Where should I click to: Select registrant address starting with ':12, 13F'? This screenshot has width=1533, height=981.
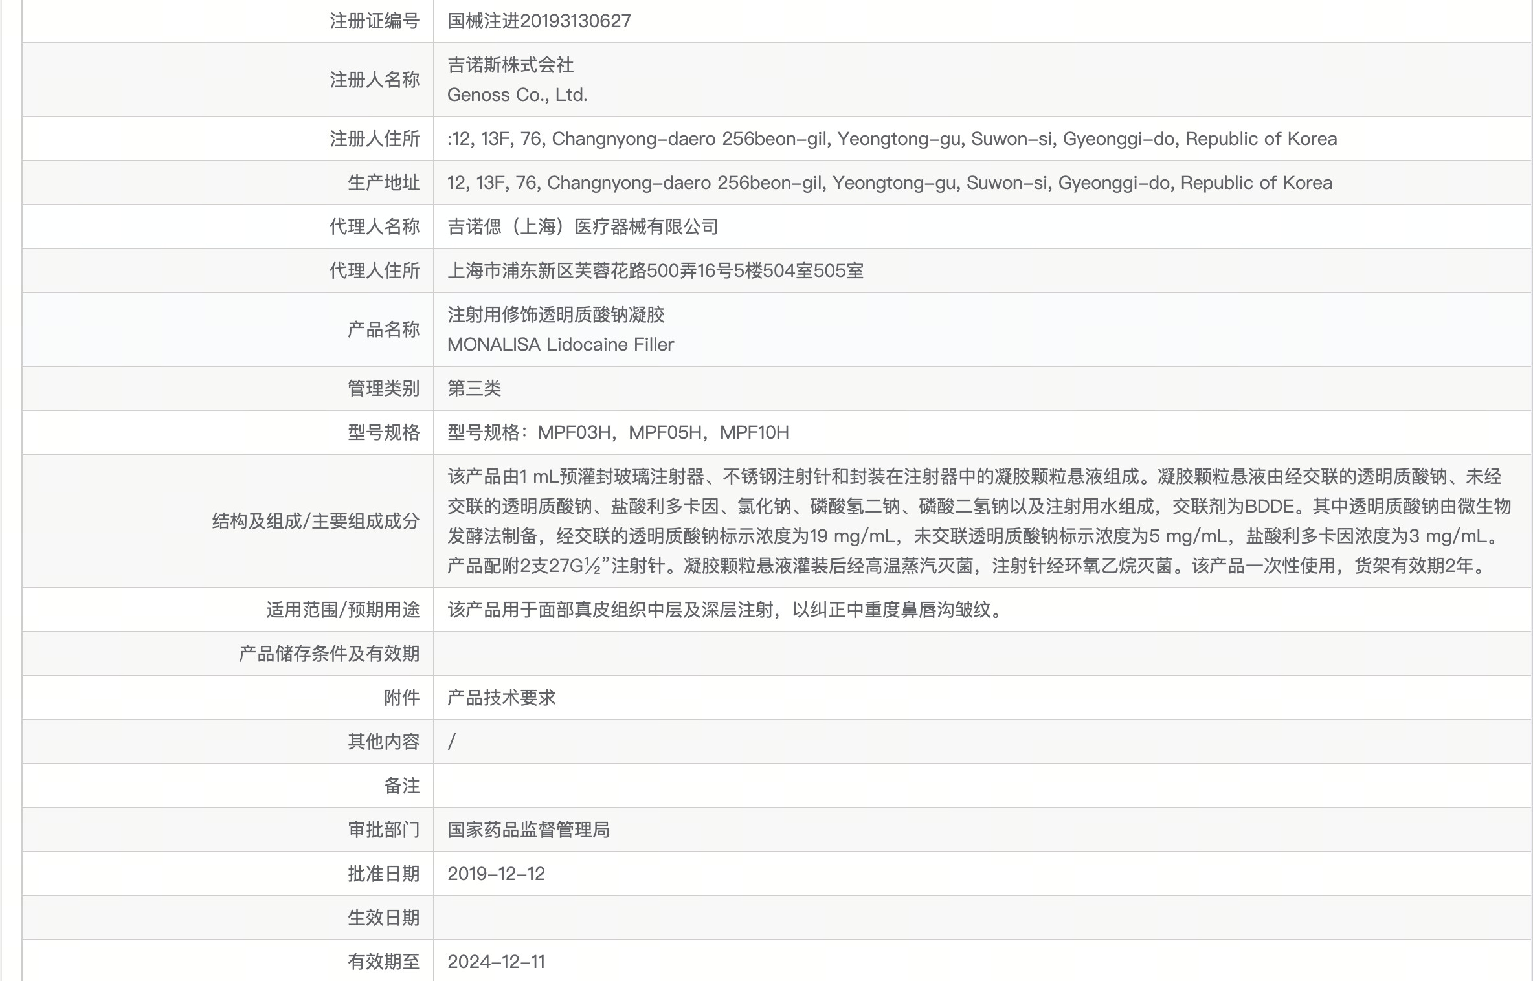892,138
